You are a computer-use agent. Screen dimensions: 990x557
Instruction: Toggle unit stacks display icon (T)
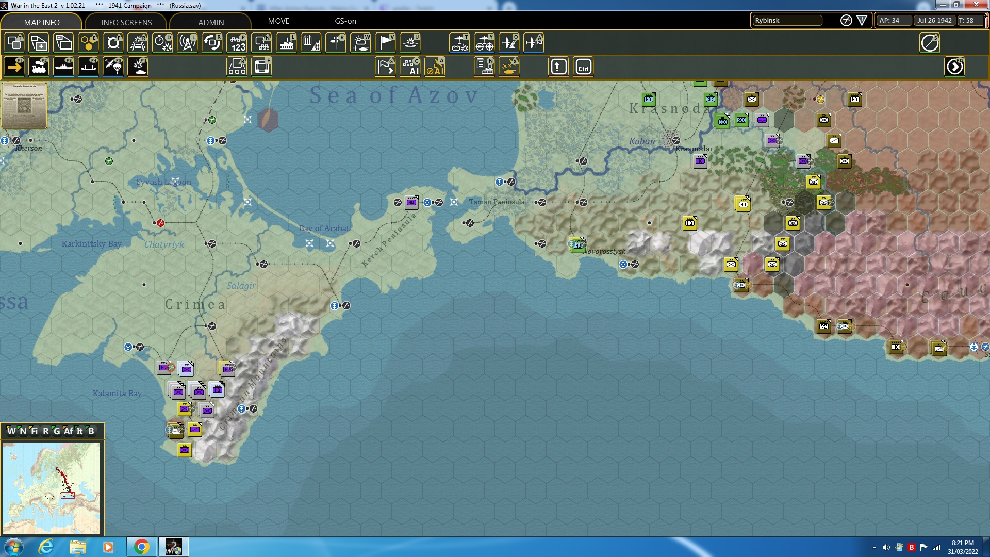point(14,43)
